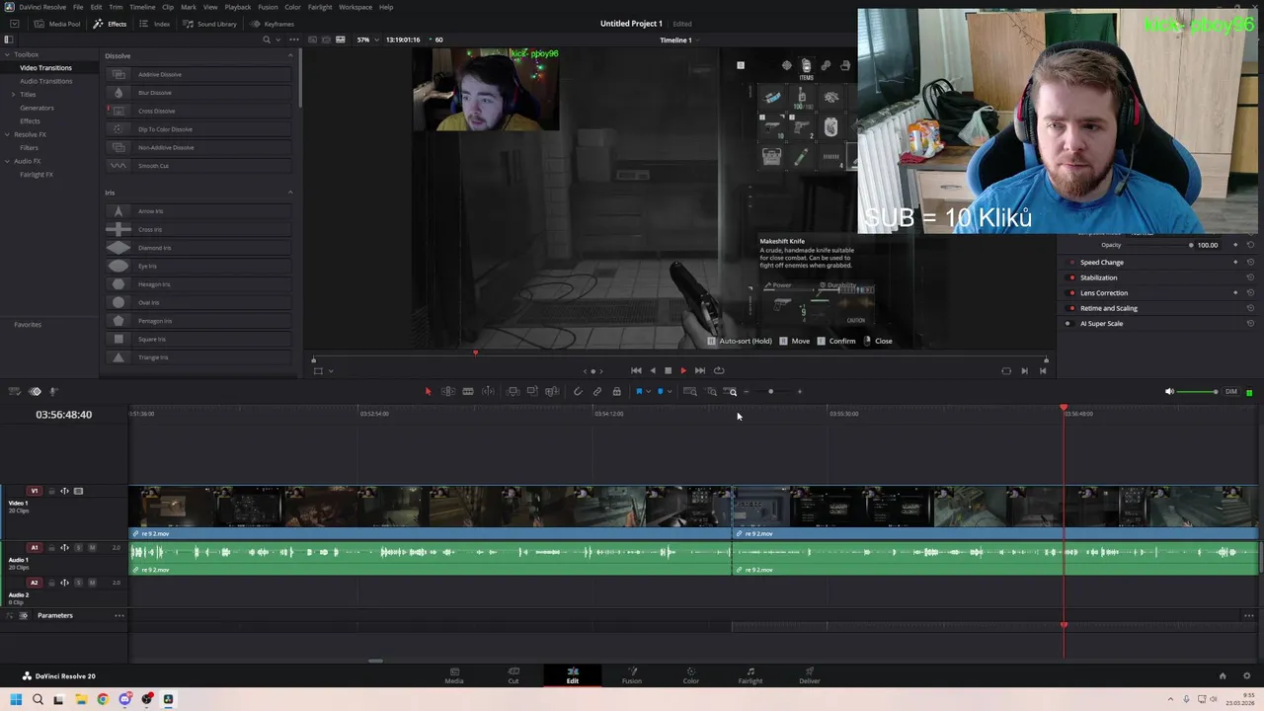Expand the Titles category arrow
Image resolution: width=1264 pixels, height=711 pixels.
click(x=13, y=94)
